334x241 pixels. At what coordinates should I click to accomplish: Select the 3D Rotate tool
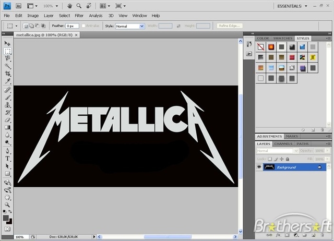pos(7,183)
